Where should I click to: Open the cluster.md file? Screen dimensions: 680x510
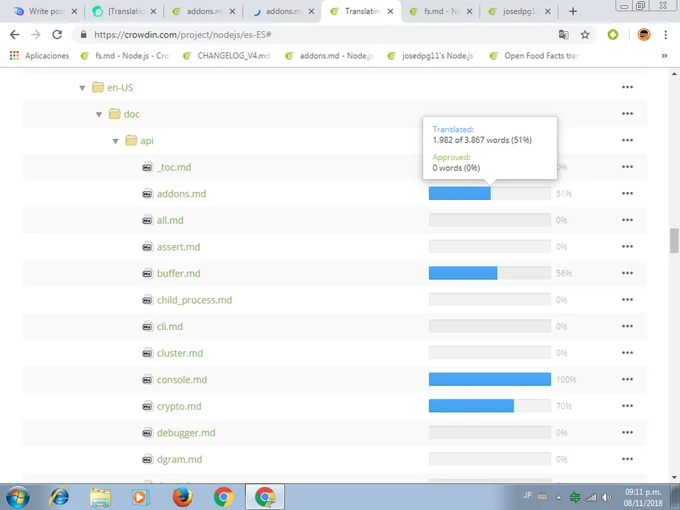coord(179,353)
